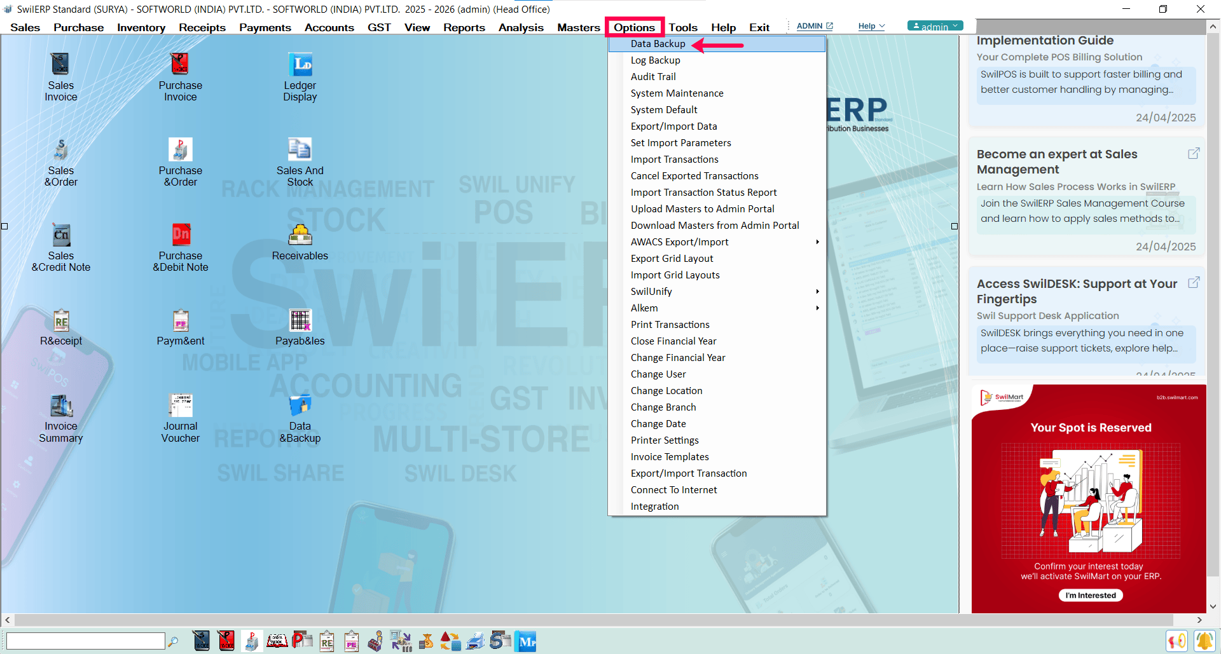Click the magnifier search icon in bottom toolbar
Image resolution: width=1221 pixels, height=654 pixels.
(173, 641)
